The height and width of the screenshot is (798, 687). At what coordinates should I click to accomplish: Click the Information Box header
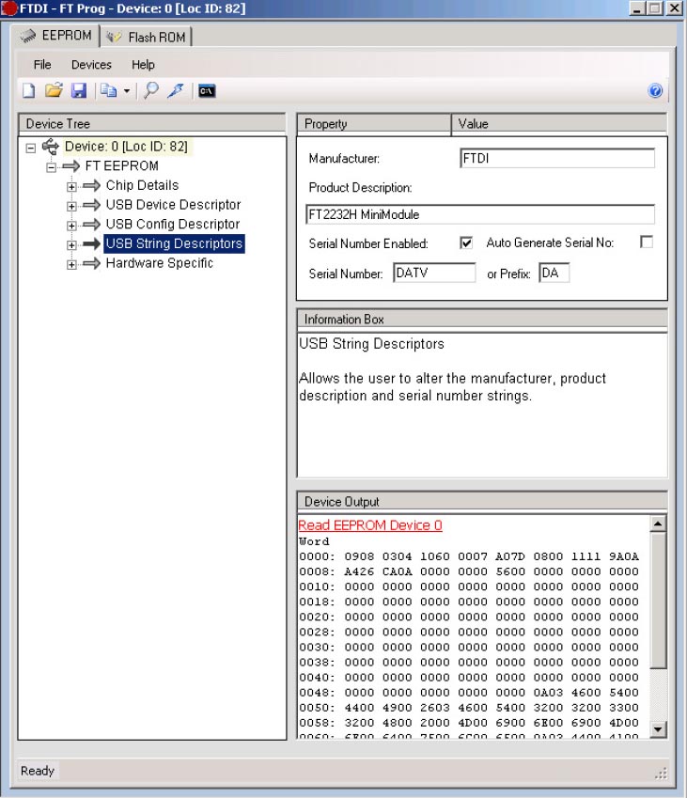click(481, 319)
